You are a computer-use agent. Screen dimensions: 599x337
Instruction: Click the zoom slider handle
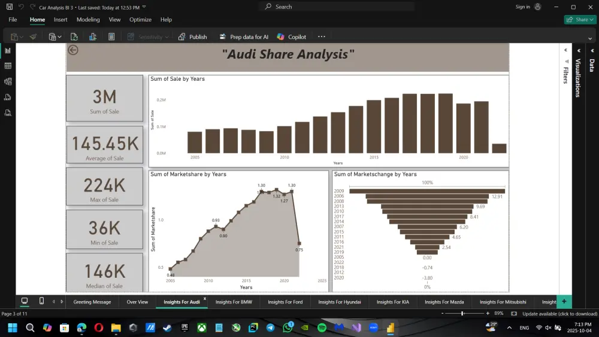tap(462, 313)
